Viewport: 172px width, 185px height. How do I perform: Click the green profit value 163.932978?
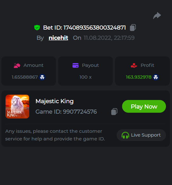tap(139, 77)
